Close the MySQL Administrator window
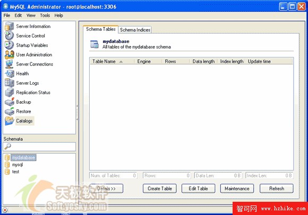 (301, 7)
